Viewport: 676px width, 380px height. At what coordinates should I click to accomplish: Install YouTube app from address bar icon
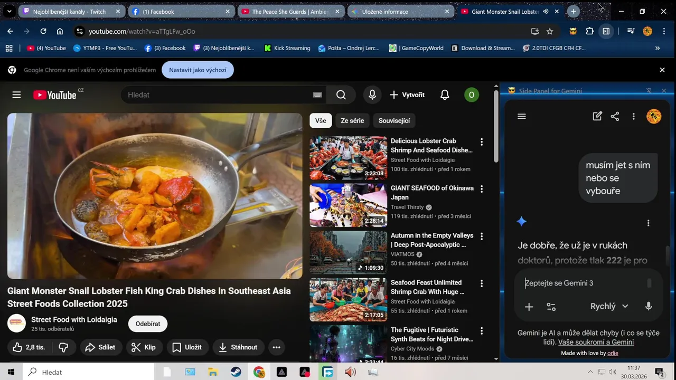click(535, 31)
